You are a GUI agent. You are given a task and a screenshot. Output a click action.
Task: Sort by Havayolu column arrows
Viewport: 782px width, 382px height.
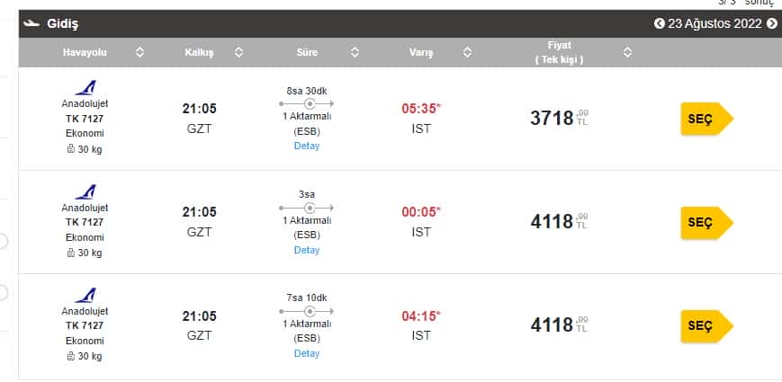(139, 52)
